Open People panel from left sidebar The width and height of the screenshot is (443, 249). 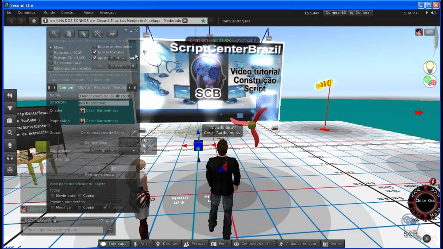(x=10, y=95)
